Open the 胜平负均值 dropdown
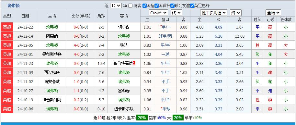 (x=213, y=13)
